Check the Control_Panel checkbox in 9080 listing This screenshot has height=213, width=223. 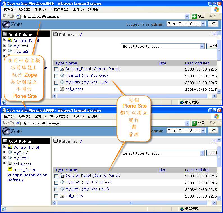56,176
